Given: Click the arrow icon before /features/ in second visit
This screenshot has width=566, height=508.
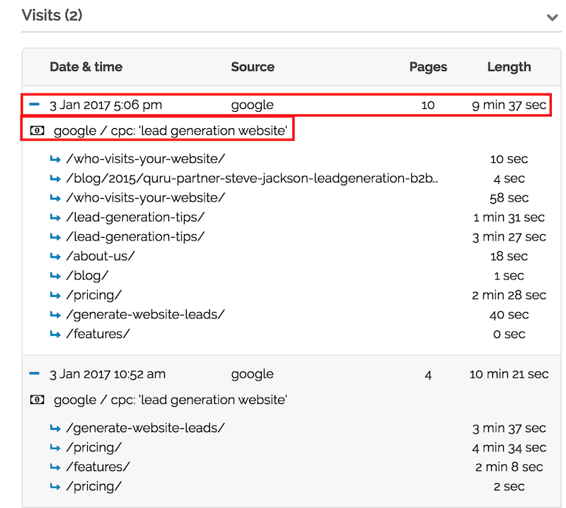Looking at the screenshot, I should (x=56, y=467).
